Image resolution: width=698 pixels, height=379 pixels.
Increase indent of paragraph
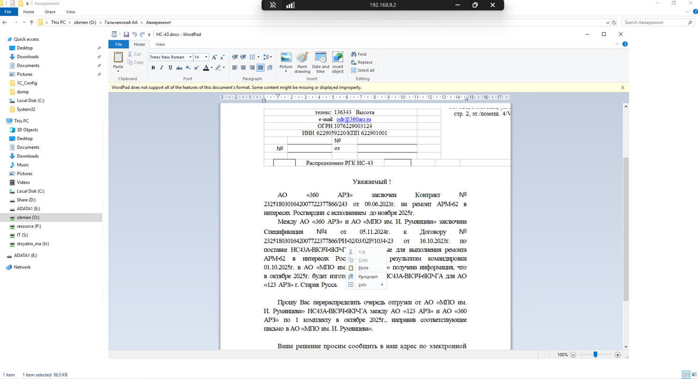(244, 57)
